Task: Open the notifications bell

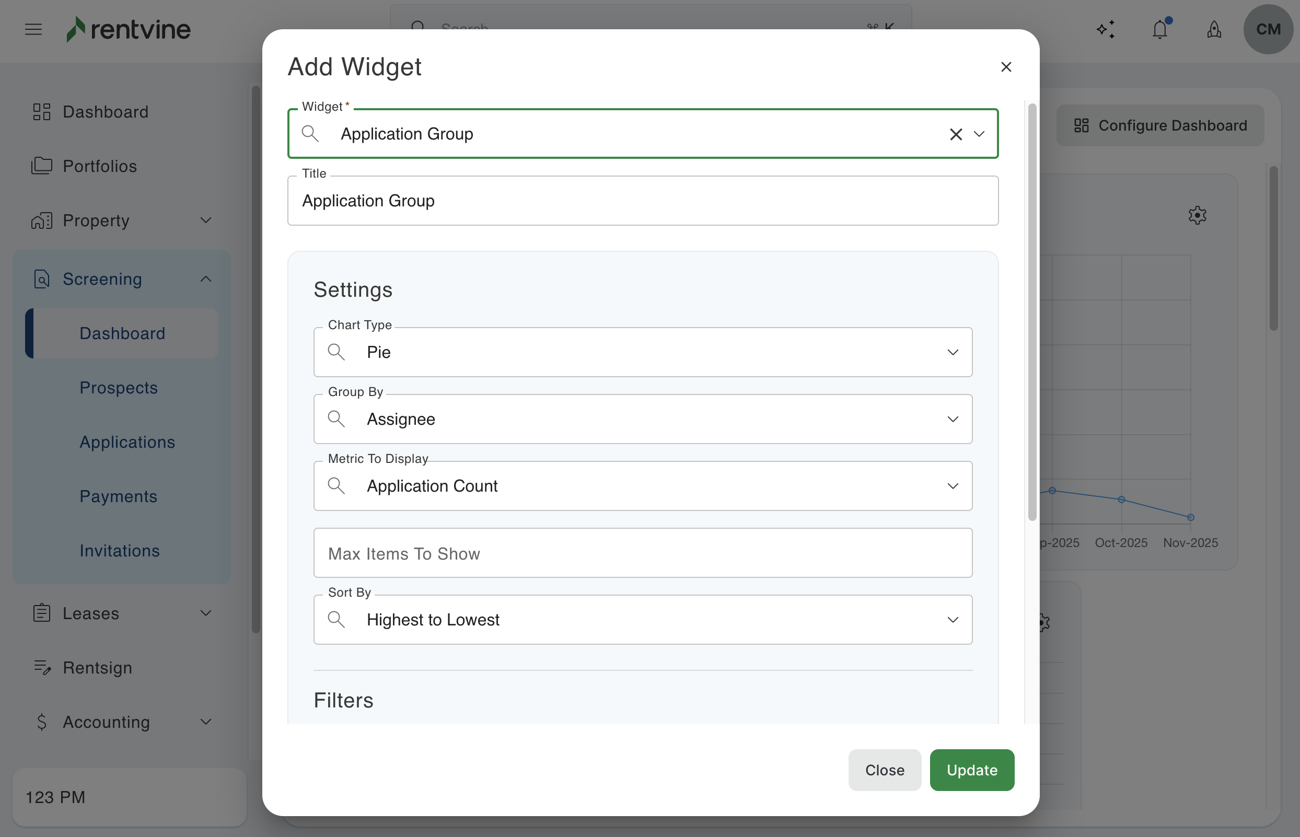Action: pos(1160,29)
